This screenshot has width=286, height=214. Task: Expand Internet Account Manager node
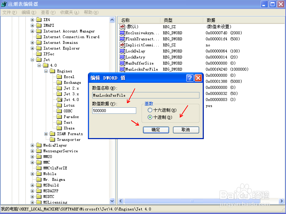(x=32, y=31)
